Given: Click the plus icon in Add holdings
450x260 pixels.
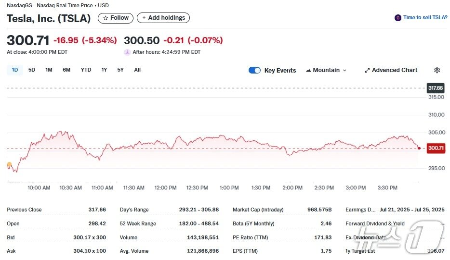Looking at the screenshot, I should (x=144, y=18).
